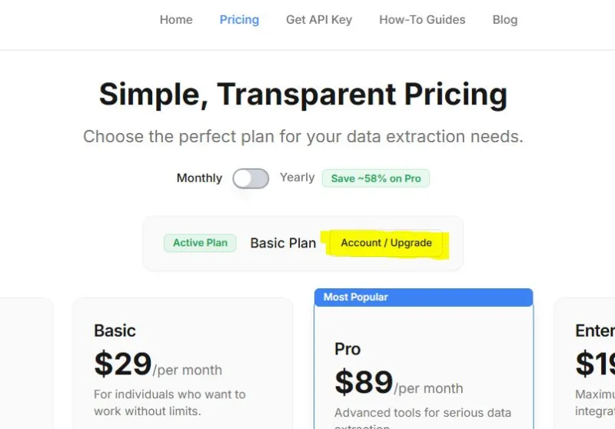Open the Home menu item
Screen dimensions: 615x429
click(176, 20)
